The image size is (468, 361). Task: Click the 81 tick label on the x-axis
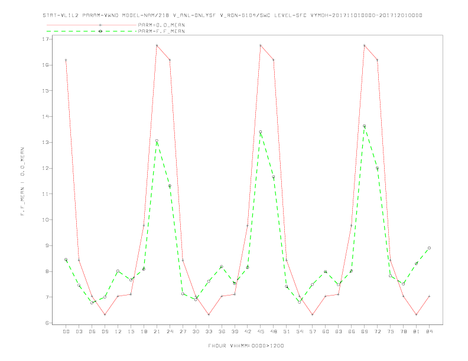coord(417,332)
